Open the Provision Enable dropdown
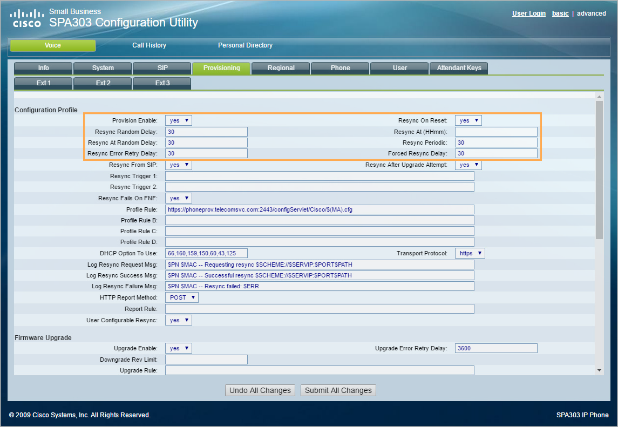Image resolution: width=618 pixels, height=427 pixels. (179, 120)
